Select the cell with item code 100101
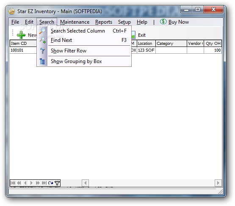235x206 pixels. coord(23,50)
